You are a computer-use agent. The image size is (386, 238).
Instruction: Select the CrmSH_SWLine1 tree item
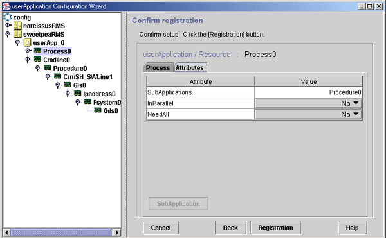coord(87,76)
